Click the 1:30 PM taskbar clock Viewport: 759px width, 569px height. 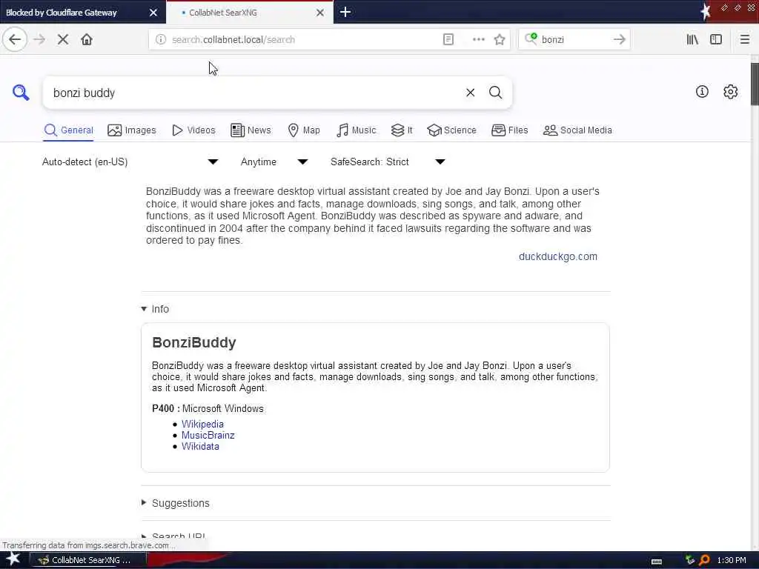click(x=732, y=560)
